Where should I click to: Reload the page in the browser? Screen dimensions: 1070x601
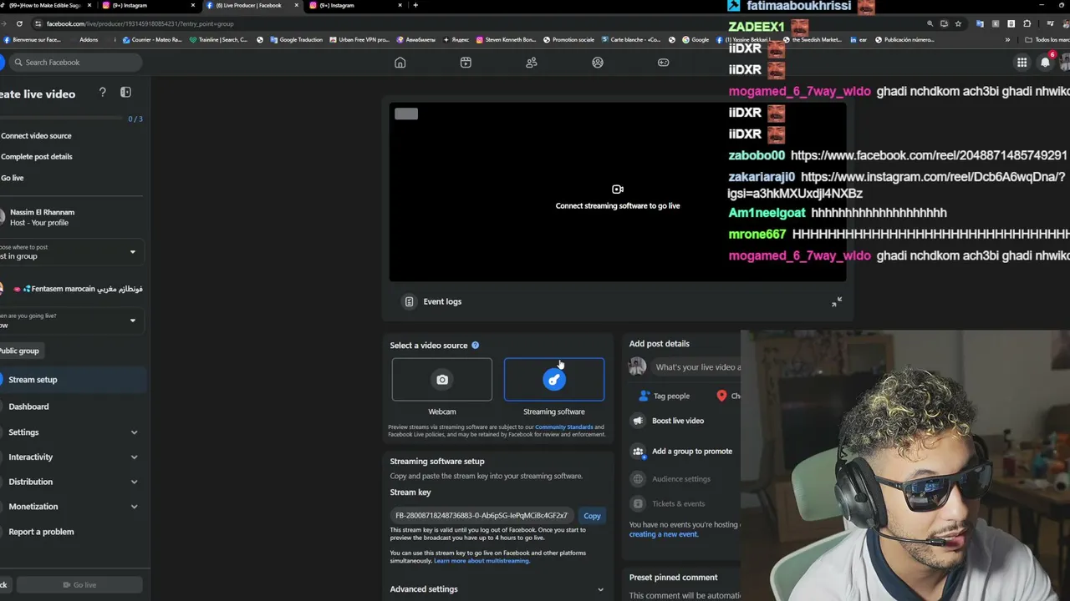(x=19, y=24)
